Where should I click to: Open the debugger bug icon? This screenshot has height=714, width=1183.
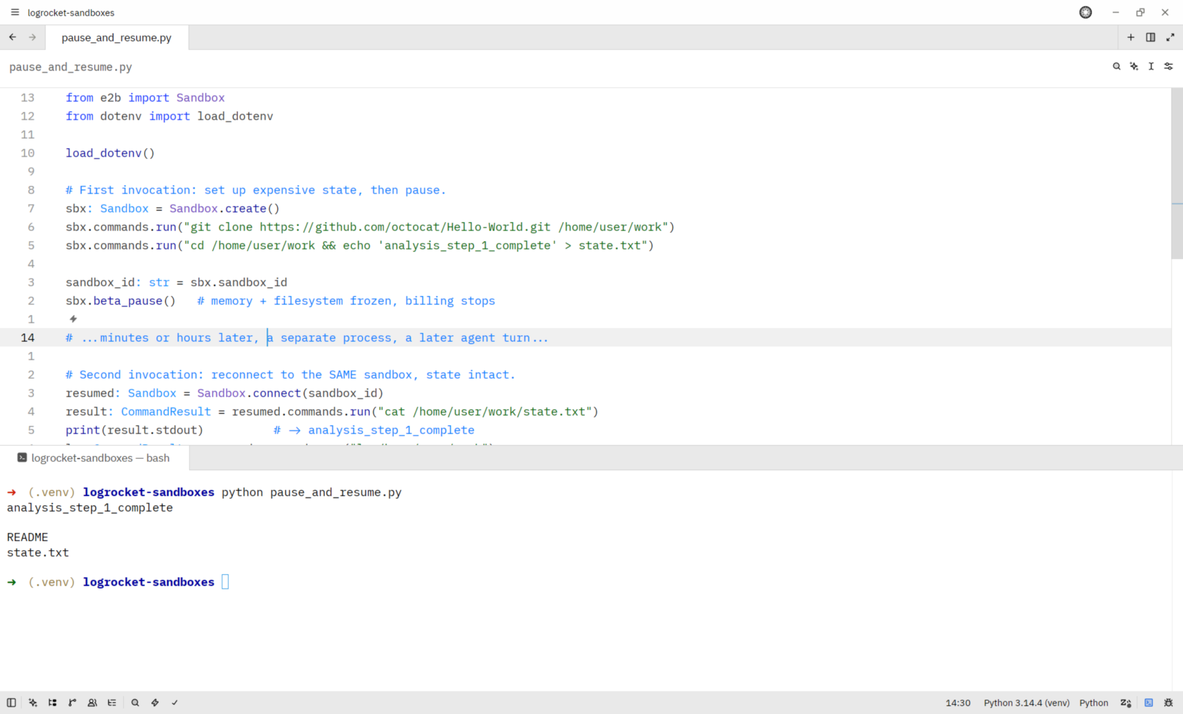(x=1169, y=702)
